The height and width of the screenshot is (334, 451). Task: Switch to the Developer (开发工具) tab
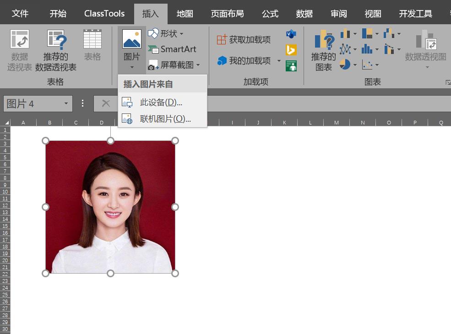[x=415, y=14]
